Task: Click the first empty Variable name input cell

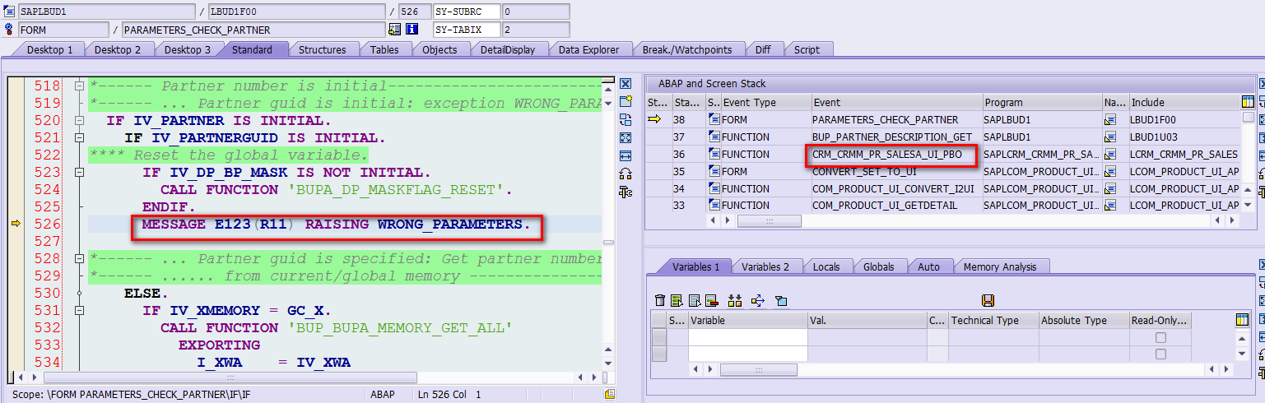Action: [747, 337]
